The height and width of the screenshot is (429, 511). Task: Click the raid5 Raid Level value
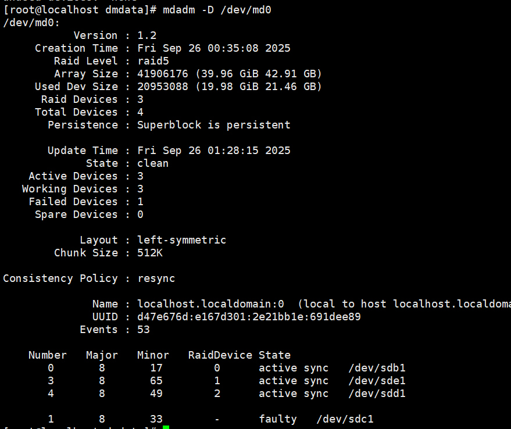(153, 61)
